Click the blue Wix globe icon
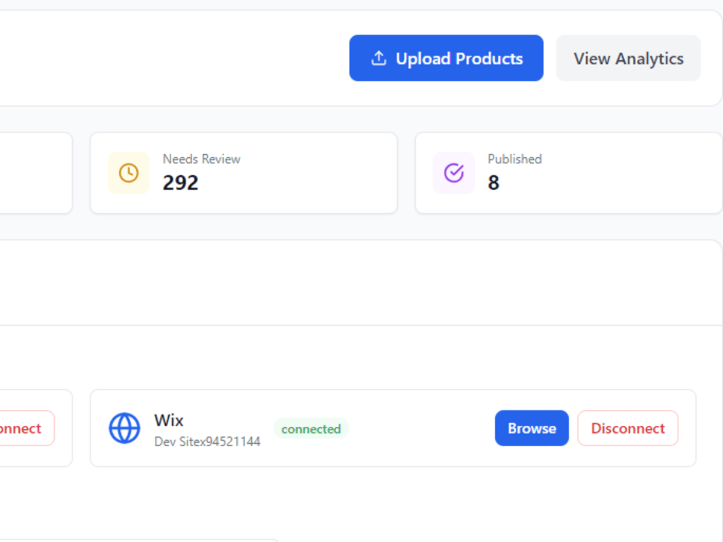This screenshot has width=723, height=542. click(x=125, y=428)
